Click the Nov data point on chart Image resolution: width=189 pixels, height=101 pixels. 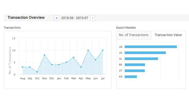(x=44, y=55)
